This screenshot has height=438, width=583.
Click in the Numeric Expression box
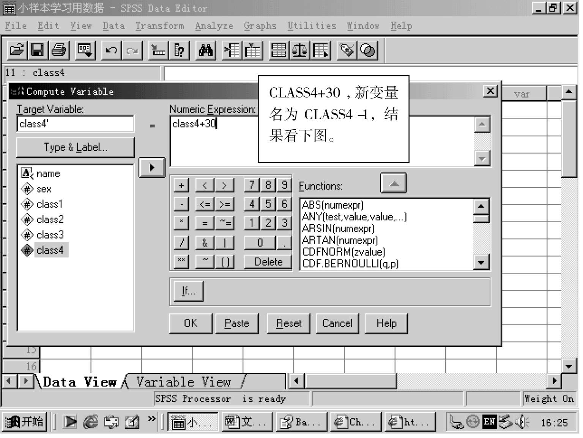point(322,141)
